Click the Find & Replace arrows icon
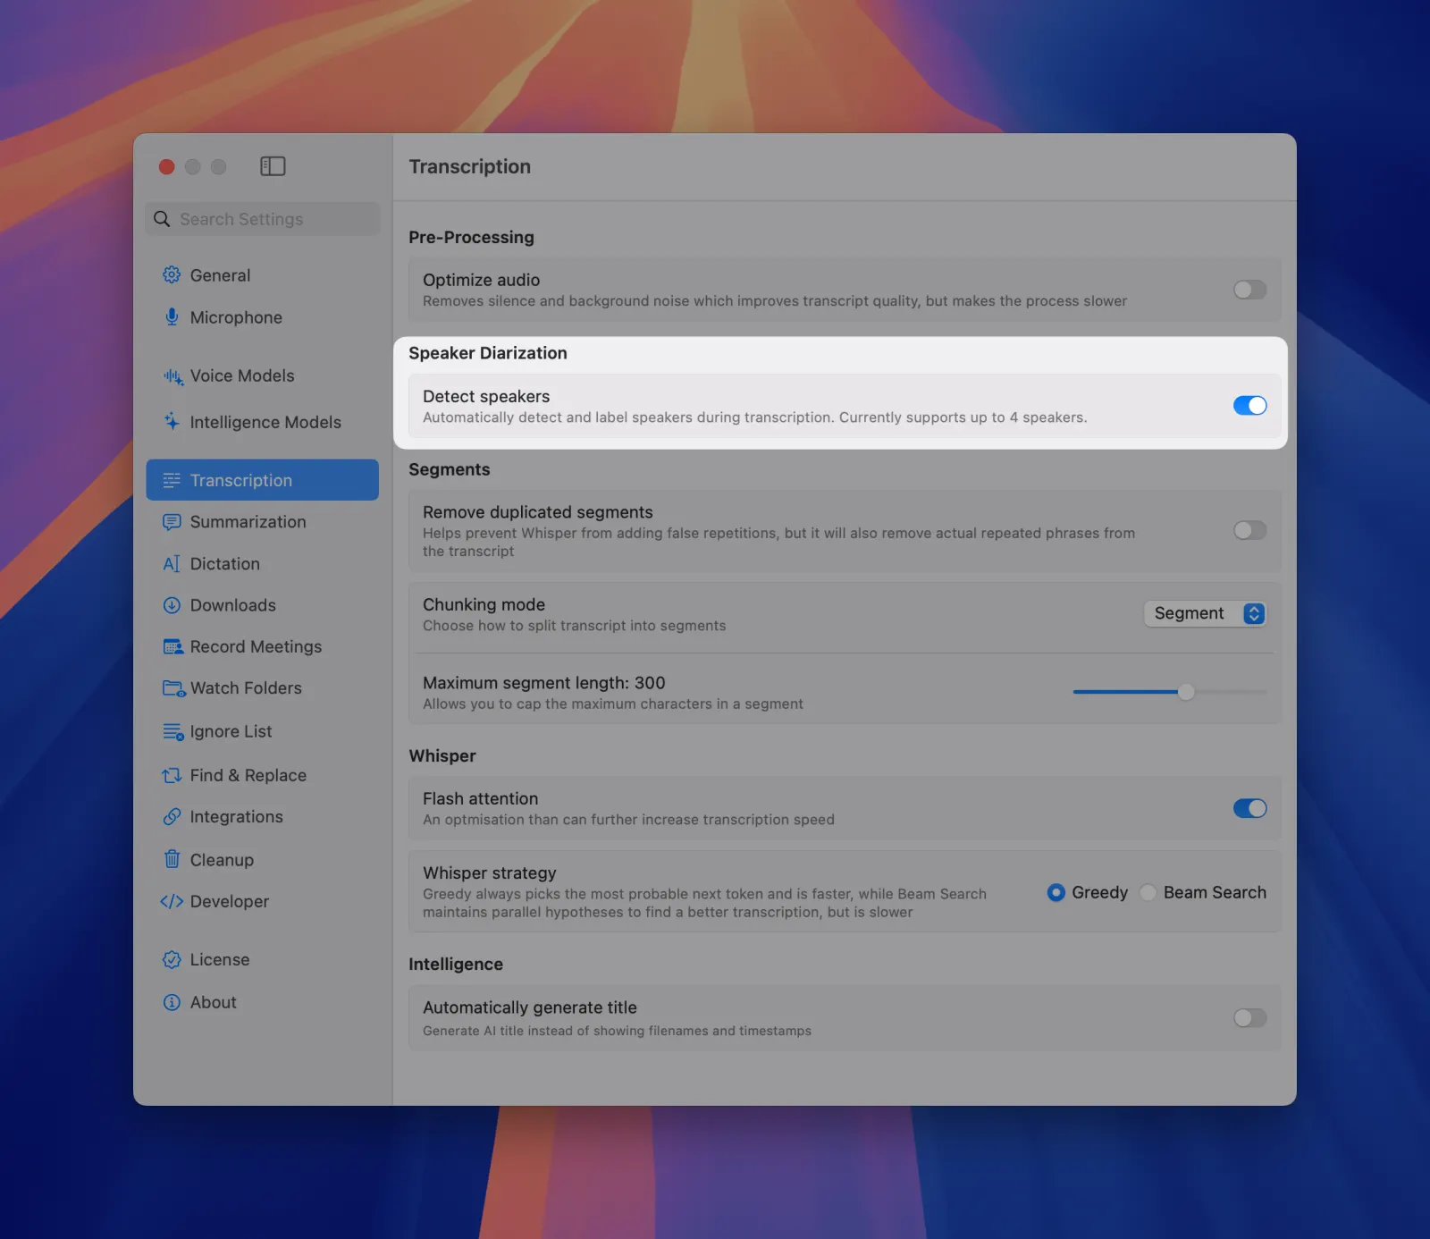1430x1239 pixels. pyautogui.click(x=172, y=775)
